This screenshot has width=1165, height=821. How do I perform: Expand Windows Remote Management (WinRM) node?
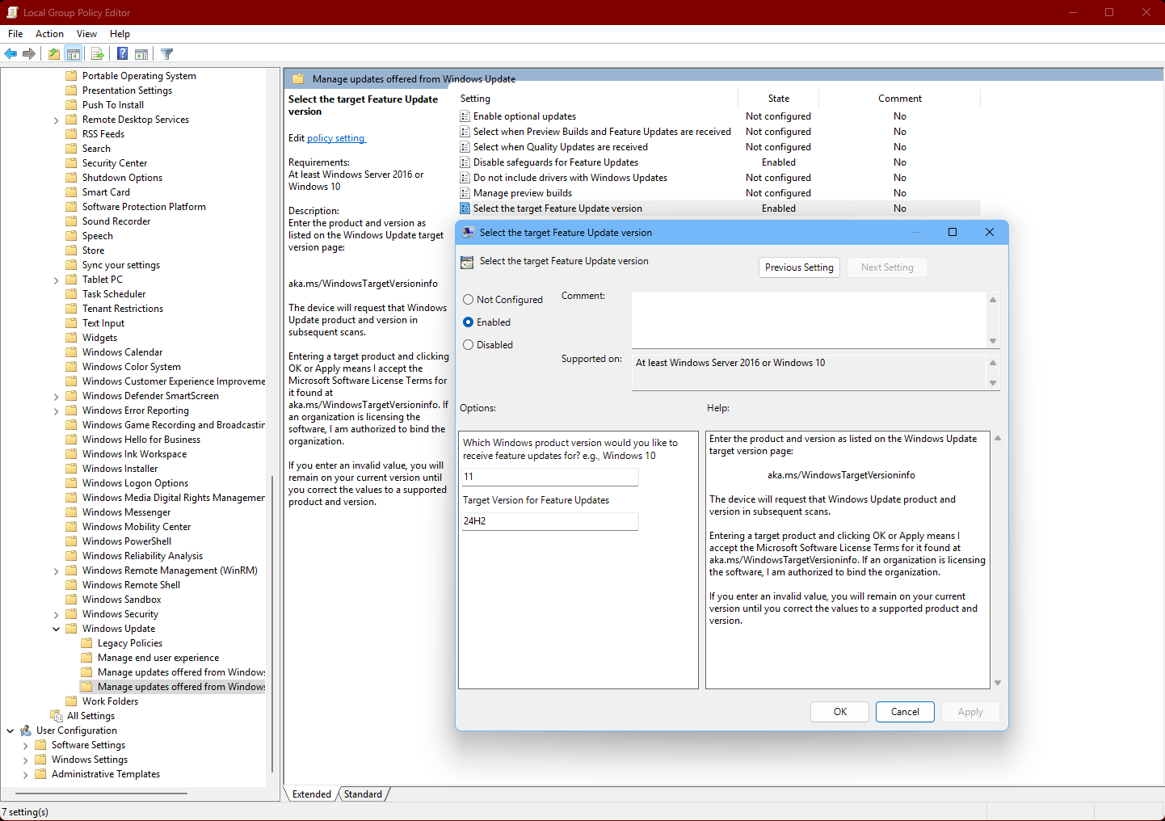pyautogui.click(x=57, y=571)
